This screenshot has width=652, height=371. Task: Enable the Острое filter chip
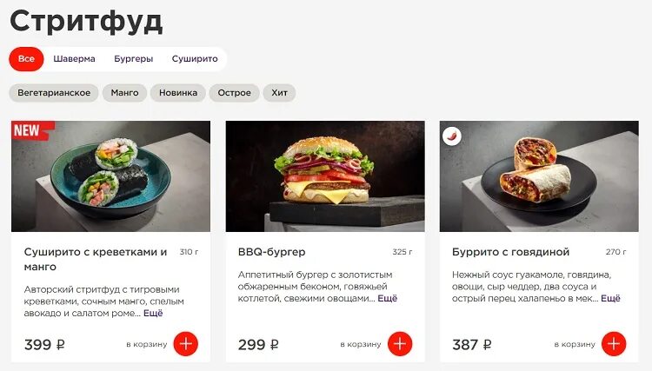[234, 93]
